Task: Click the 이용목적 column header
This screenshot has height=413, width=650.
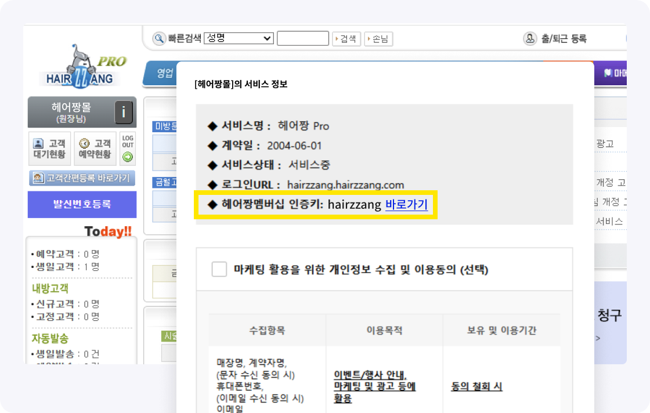Action: [384, 330]
